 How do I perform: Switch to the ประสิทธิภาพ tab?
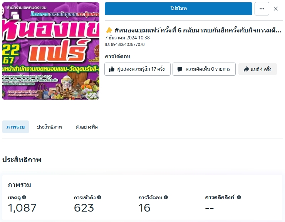pos(49,127)
